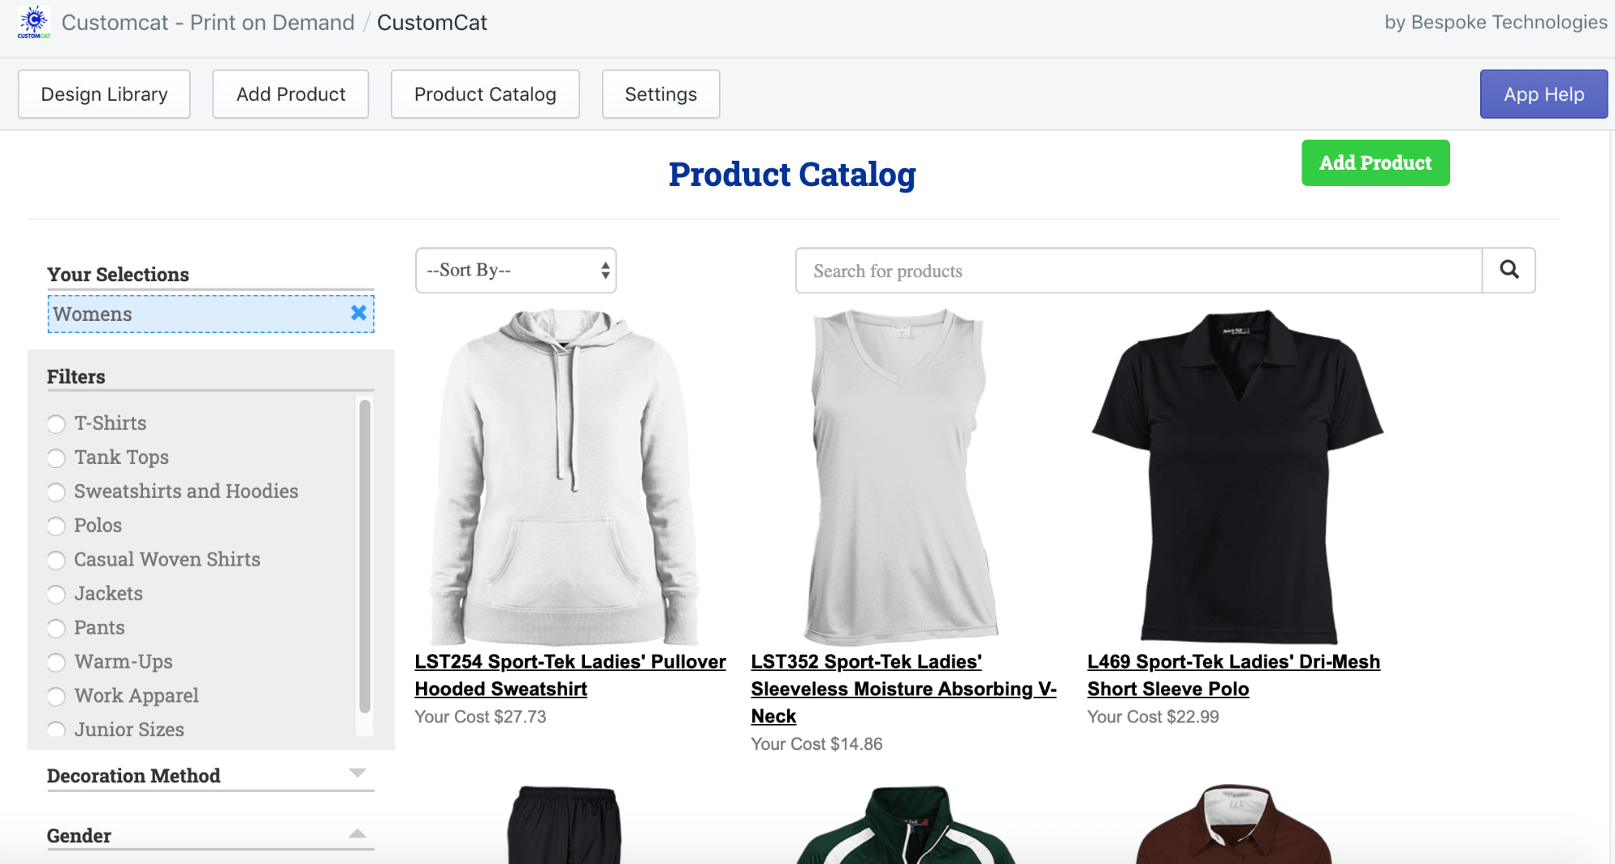Click the green Add Product button

click(1374, 162)
